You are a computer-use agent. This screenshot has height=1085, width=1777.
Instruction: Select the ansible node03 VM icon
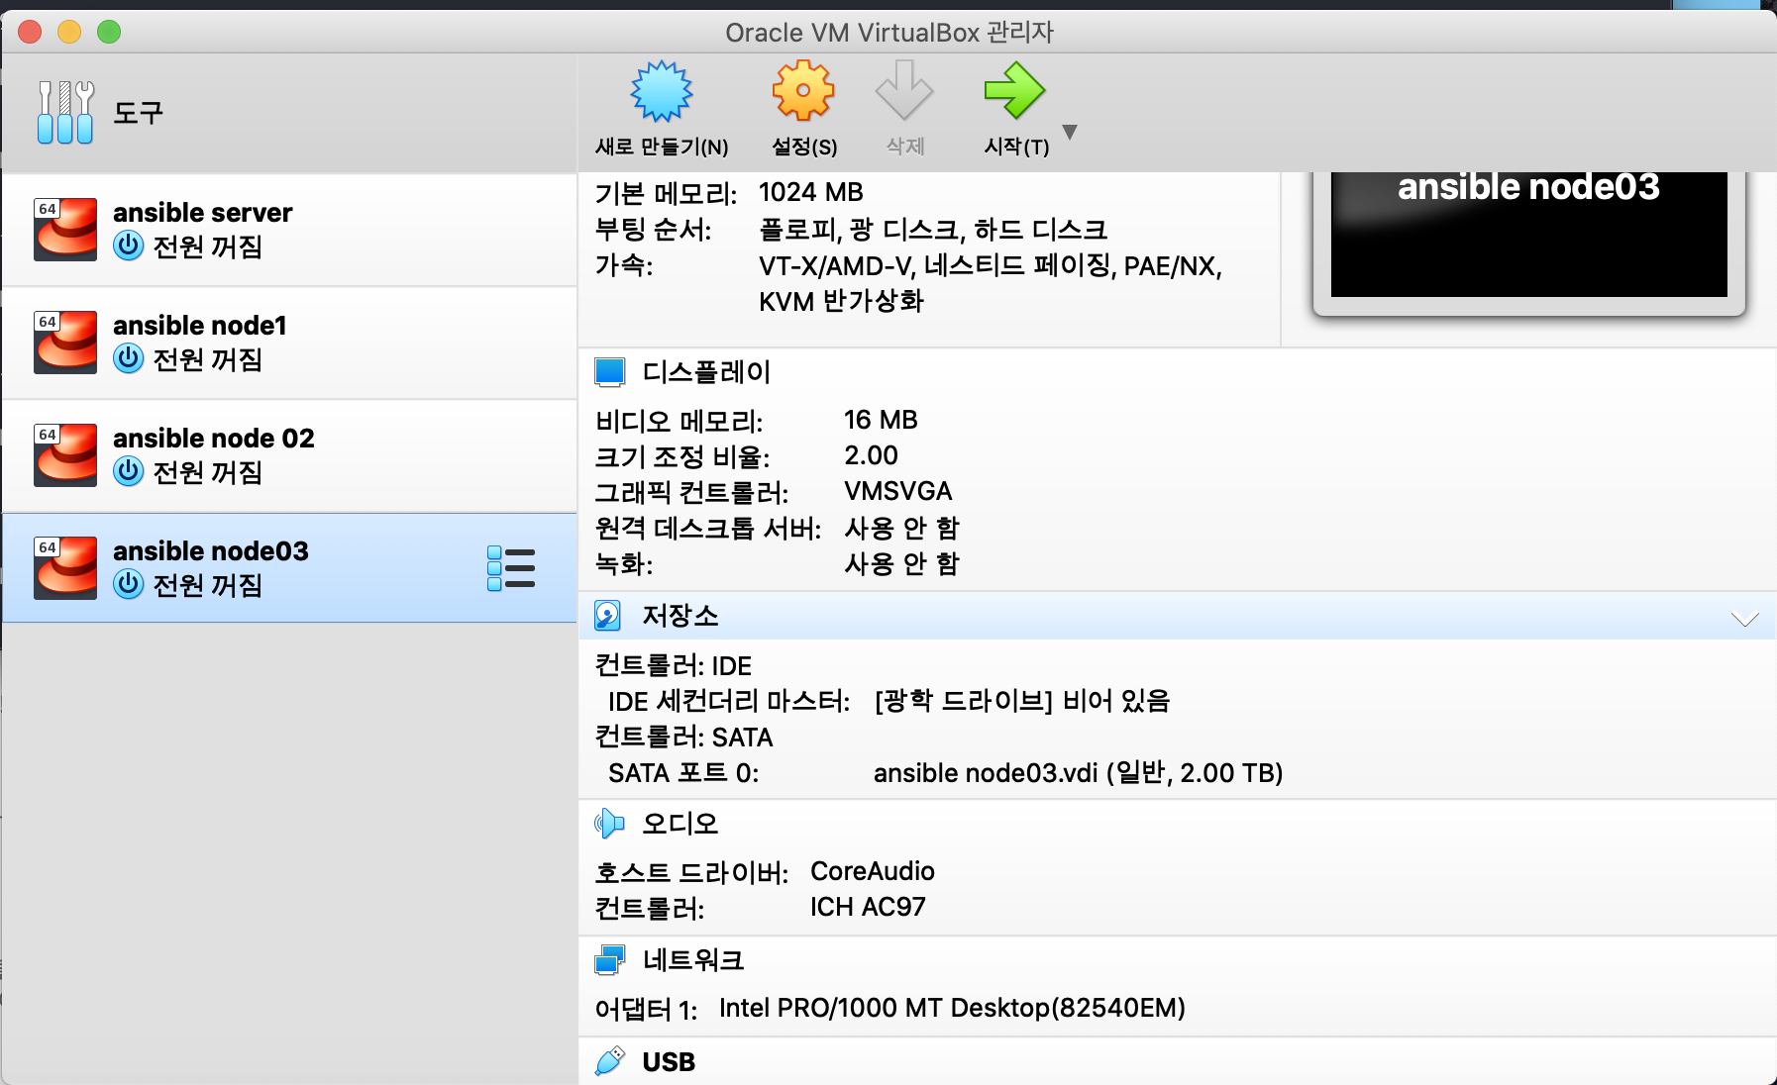(x=65, y=568)
